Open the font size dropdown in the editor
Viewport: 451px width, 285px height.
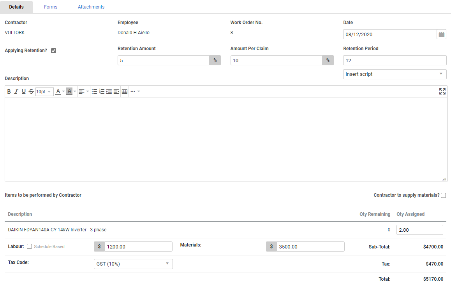pos(44,91)
